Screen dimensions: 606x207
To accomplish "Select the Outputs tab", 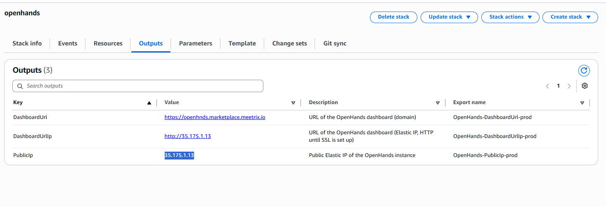I will 151,43.
